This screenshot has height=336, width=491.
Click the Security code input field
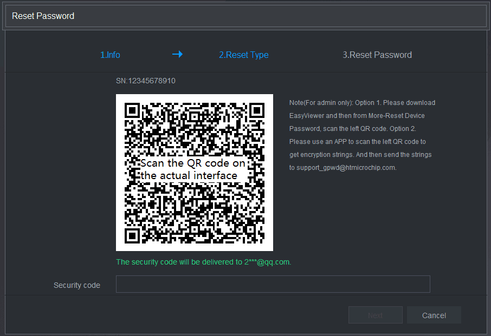[x=273, y=284]
